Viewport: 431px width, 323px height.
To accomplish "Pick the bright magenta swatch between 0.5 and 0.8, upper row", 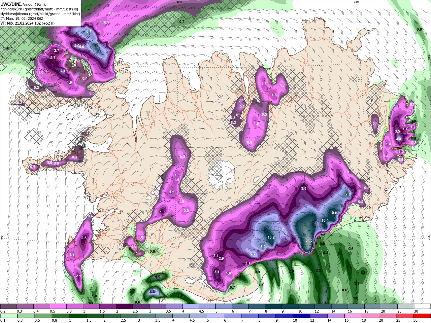I will click(58, 307).
